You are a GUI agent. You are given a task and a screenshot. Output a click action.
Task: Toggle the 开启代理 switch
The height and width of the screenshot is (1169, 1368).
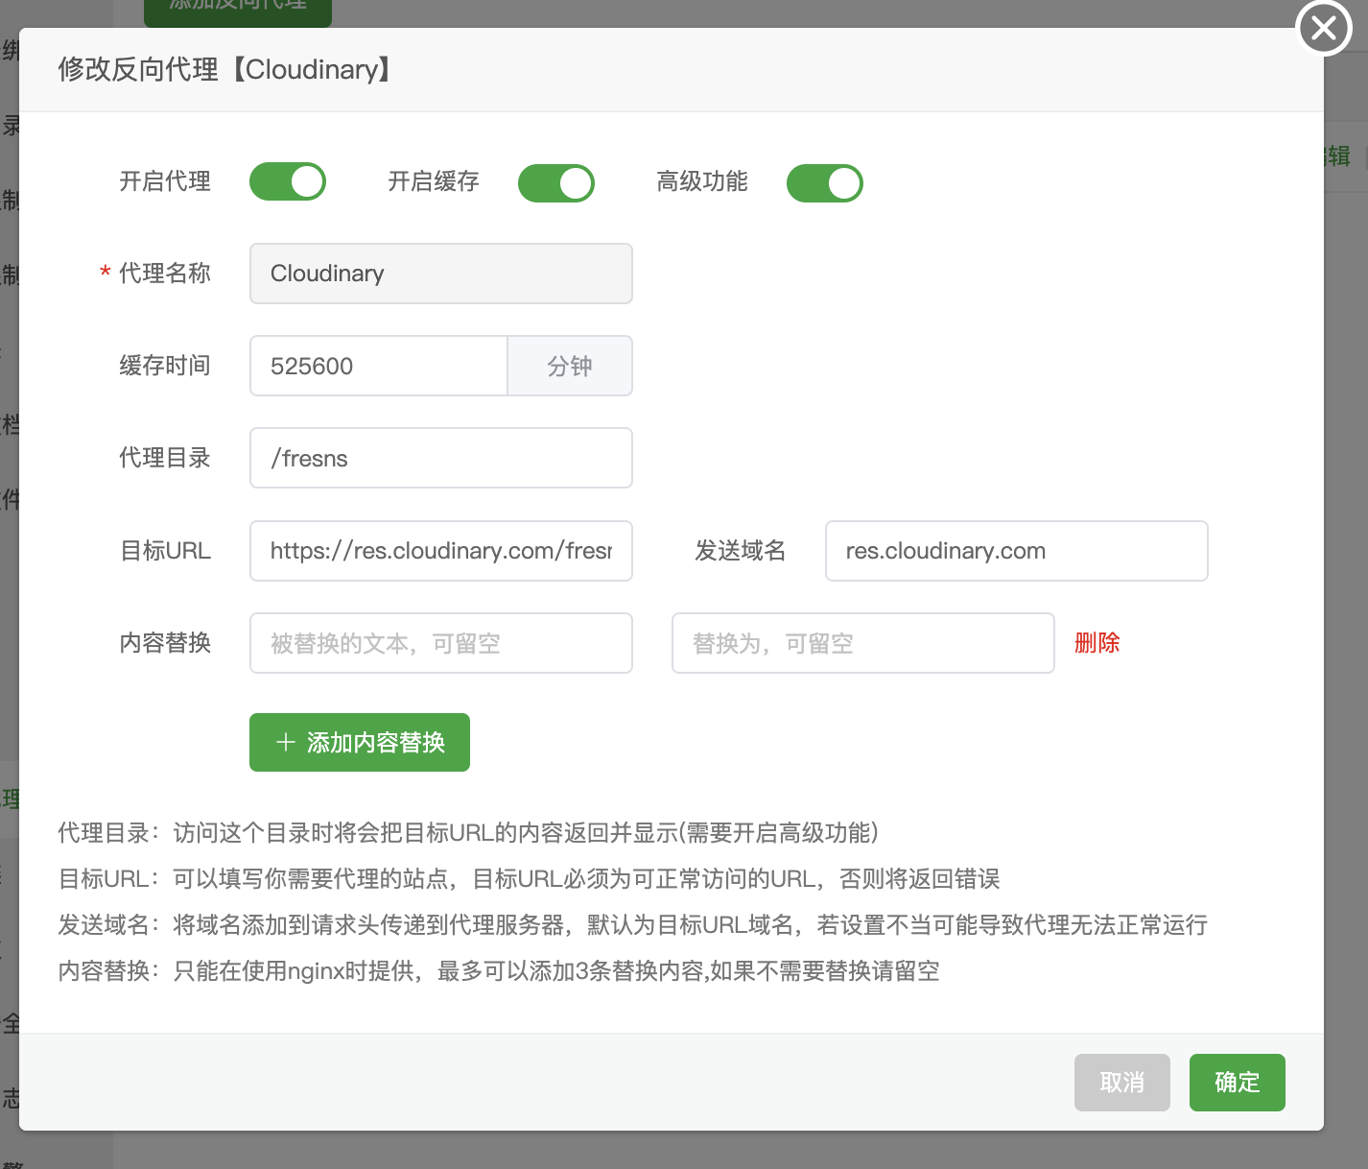(x=288, y=182)
